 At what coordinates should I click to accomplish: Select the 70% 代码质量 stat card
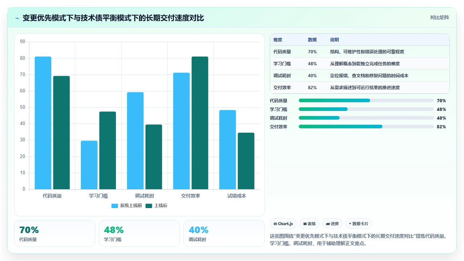(x=55, y=233)
